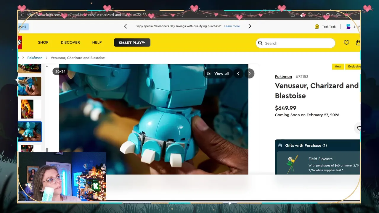Go to the next gallery image

pyautogui.click(x=249, y=73)
